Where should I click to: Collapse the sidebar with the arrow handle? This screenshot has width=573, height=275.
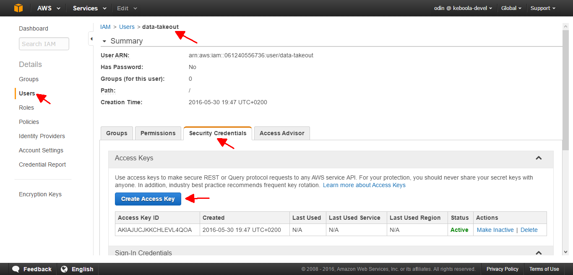[x=91, y=39]
